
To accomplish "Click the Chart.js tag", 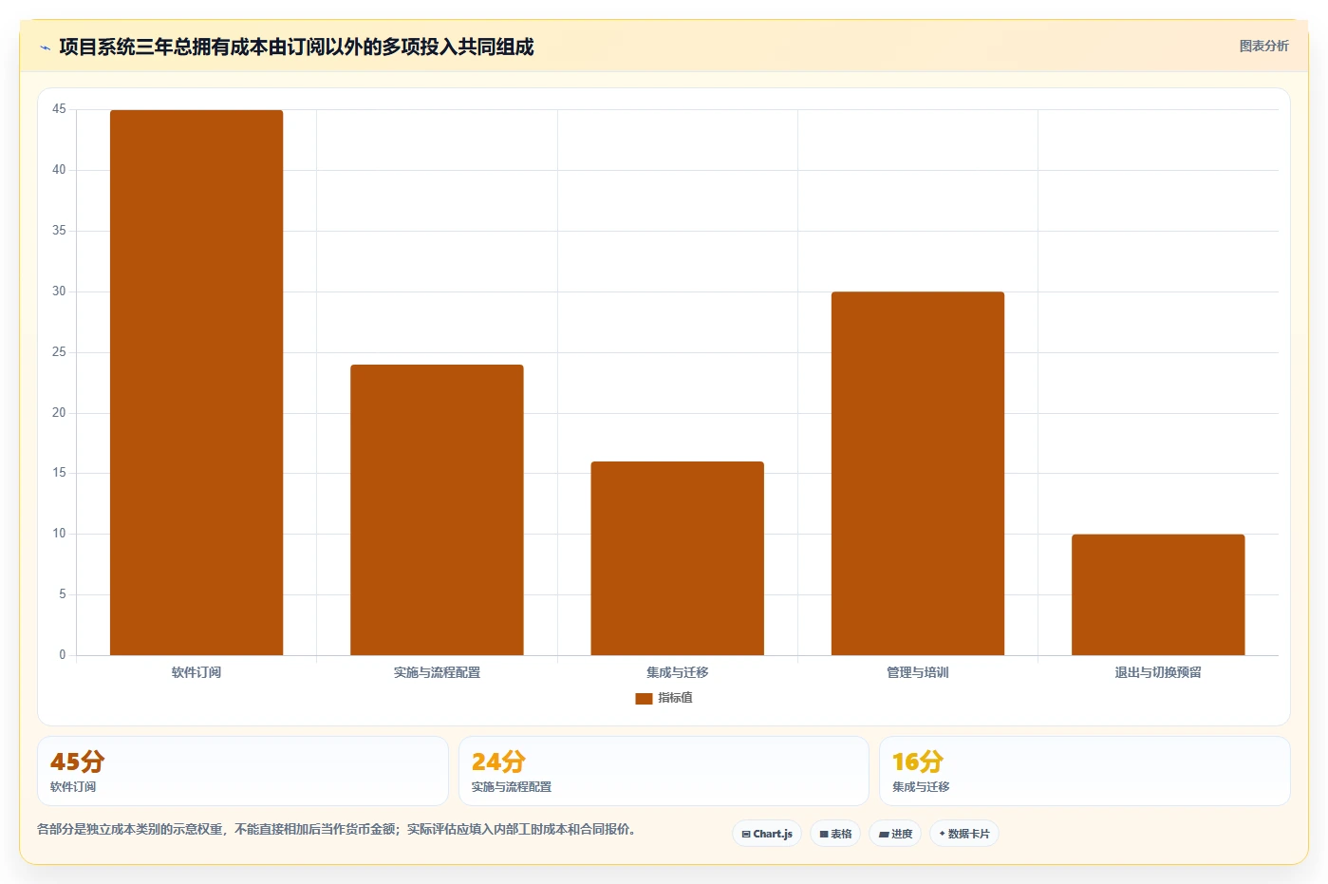I will (767, 834).
